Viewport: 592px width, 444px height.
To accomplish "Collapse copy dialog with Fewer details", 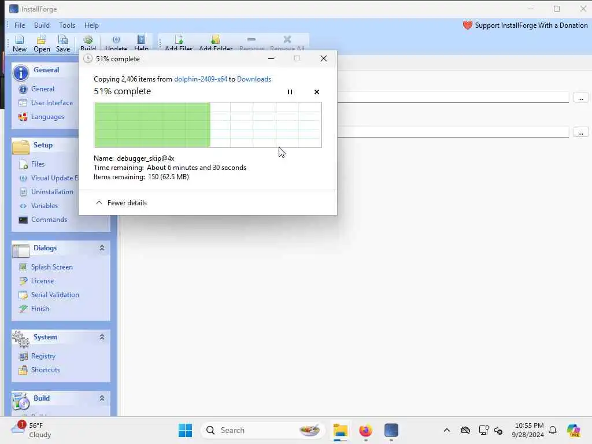I will 121,203.
